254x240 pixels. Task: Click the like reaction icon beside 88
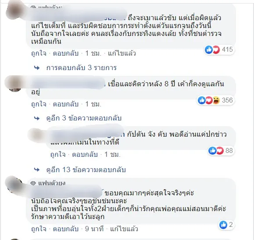[x=212, y=151]
